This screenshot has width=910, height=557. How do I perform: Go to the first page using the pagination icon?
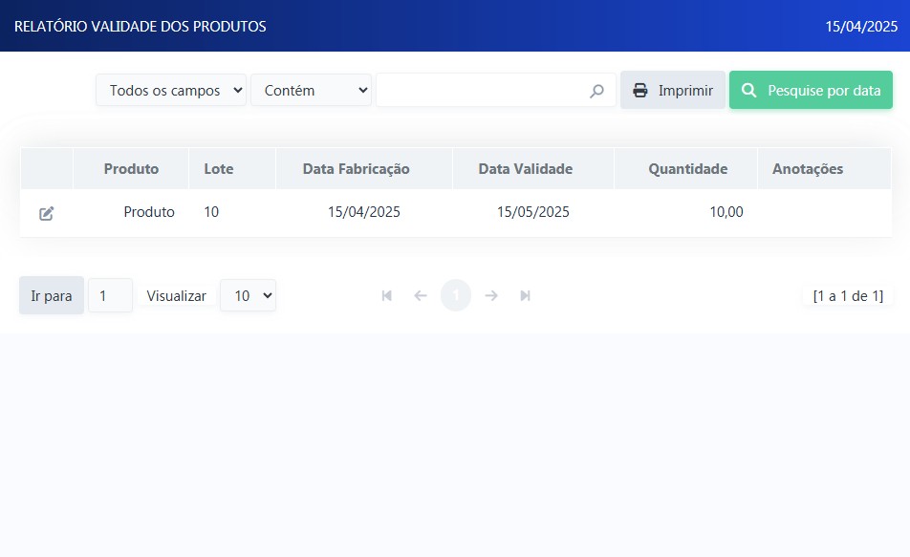386,296
